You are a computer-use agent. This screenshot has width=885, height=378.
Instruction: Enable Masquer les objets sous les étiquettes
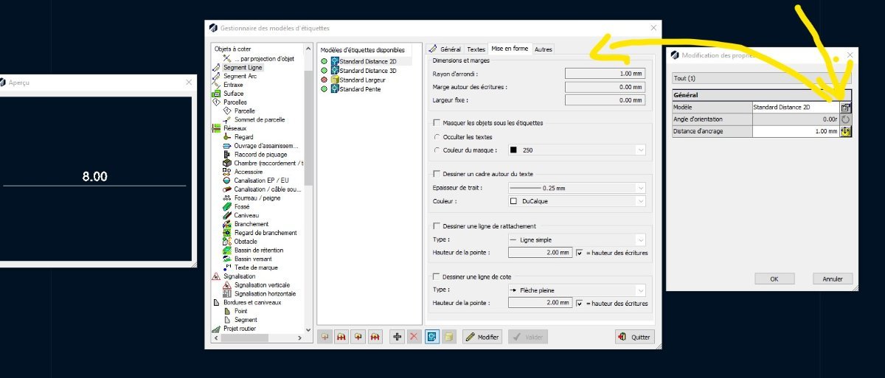(x=436, y=123)
